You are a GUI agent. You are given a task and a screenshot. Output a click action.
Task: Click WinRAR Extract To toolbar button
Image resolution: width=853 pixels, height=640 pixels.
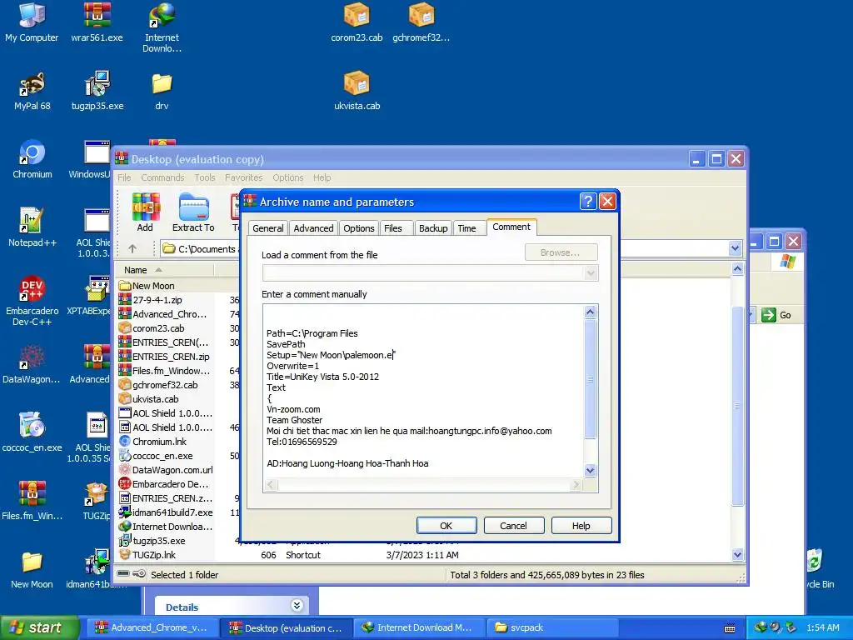coord(193,212)
